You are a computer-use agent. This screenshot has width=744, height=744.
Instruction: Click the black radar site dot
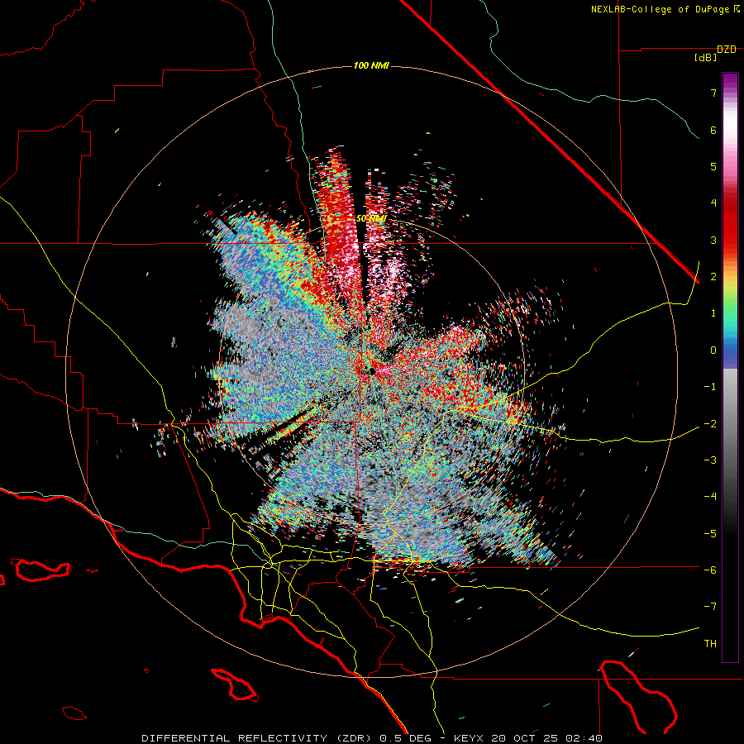(x=372, y=371)
